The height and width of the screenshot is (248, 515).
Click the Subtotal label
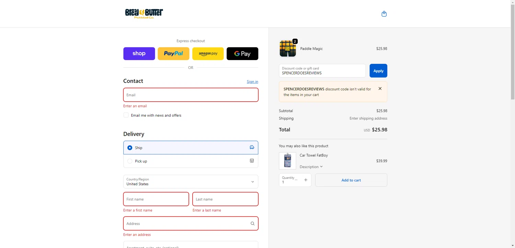pos(286,111)
